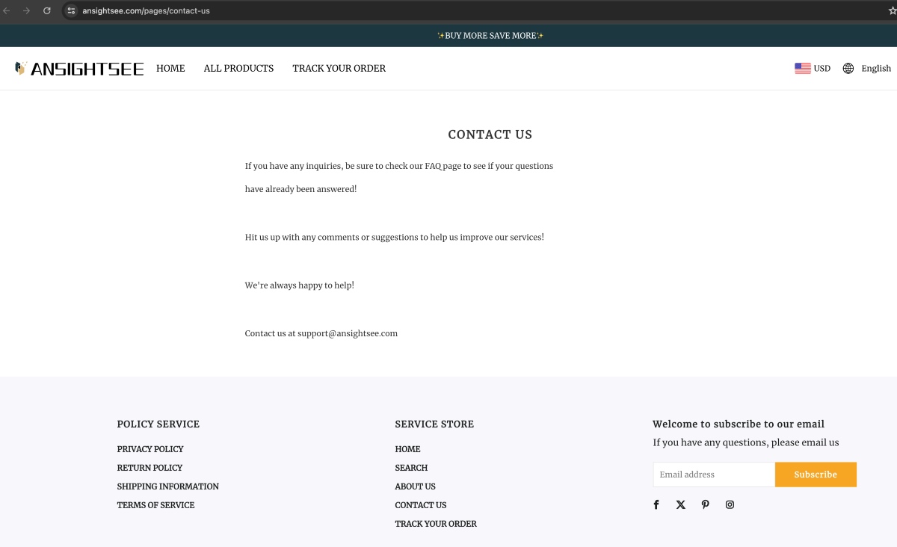Open the ALL PRODUCTS menu

(238, 68)
